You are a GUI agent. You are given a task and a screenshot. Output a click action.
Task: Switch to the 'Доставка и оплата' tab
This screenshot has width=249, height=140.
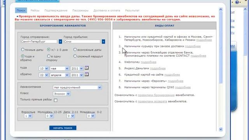pyautogui.click(x=107, y=10)
